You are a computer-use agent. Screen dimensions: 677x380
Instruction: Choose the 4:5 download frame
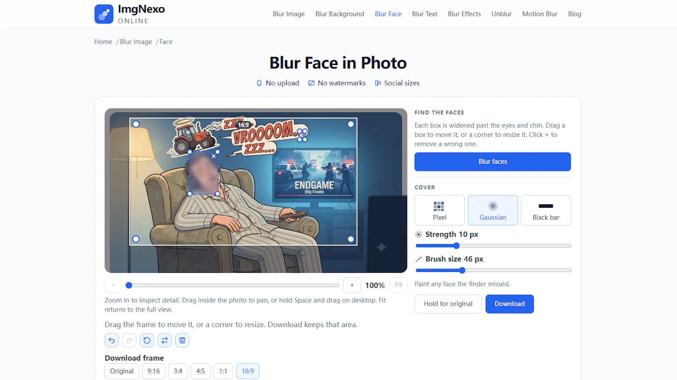click(x=201, y=371)
